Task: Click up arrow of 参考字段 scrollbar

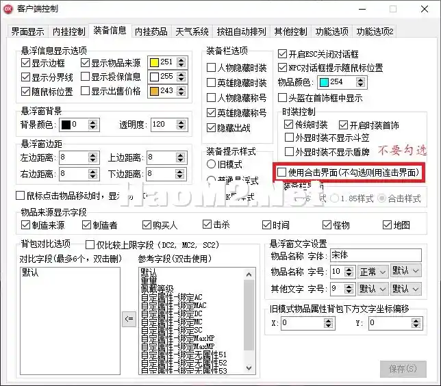Action: (x=249, y=274)
